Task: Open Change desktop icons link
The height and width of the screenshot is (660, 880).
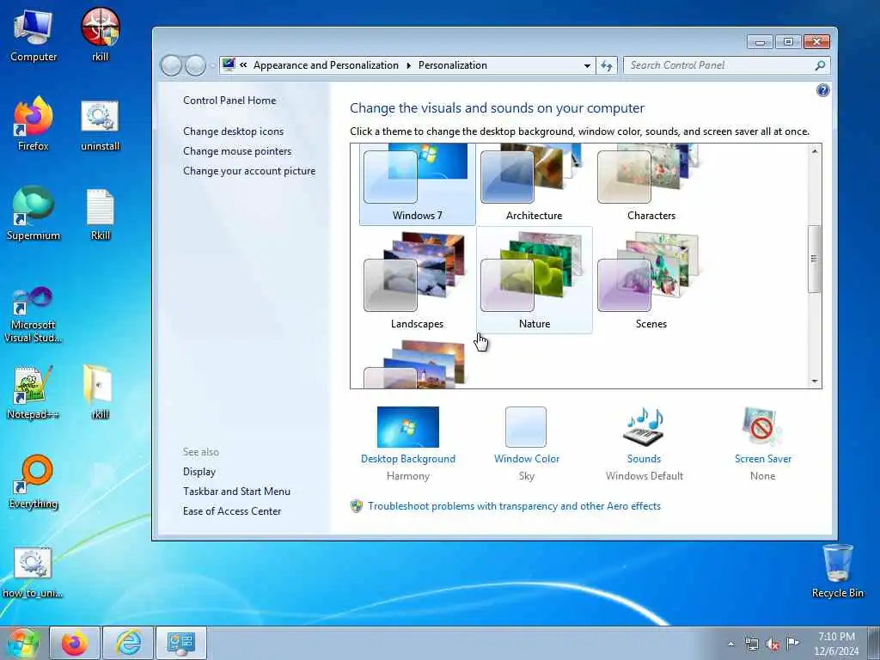Action: (x=233, y=131)
